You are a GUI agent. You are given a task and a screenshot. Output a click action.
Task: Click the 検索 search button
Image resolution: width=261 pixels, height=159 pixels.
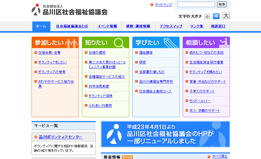pyautogui.click(x=222, y=4)
